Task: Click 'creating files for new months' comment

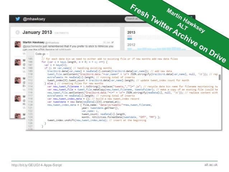Action: coord(80,83)
